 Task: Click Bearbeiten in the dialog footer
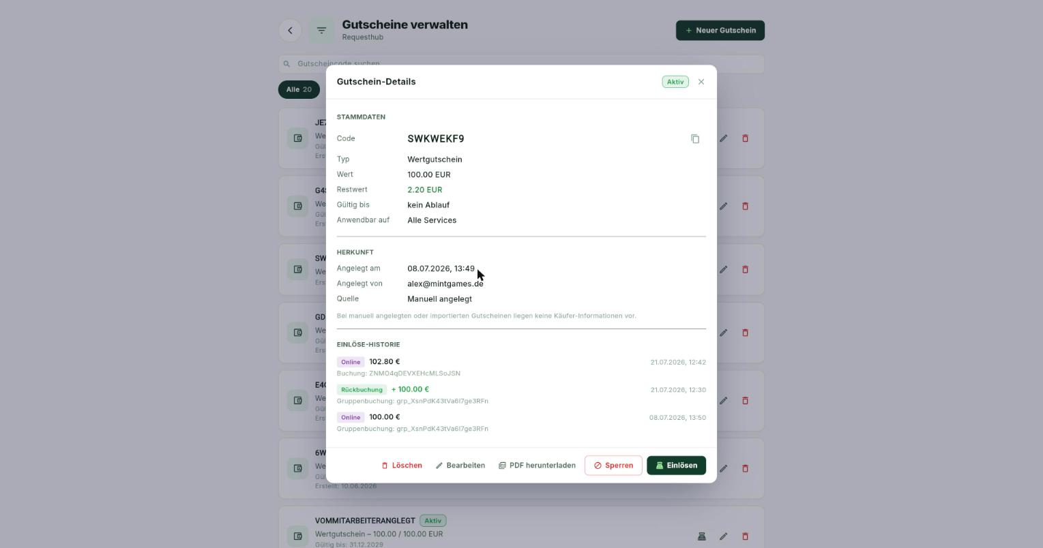460,466
